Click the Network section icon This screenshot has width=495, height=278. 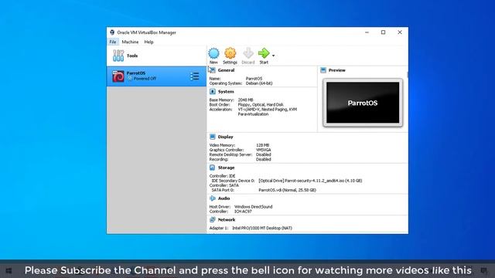[213, 219]
